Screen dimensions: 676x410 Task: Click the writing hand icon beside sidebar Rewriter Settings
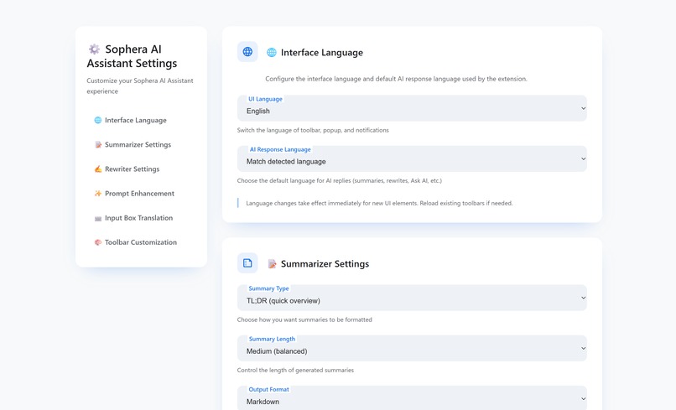pos(98,169)
